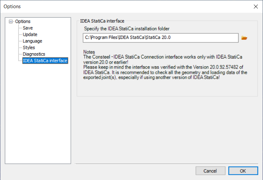Click the Notes heading text
Screen dimensions: 263x180
point(89,52)
